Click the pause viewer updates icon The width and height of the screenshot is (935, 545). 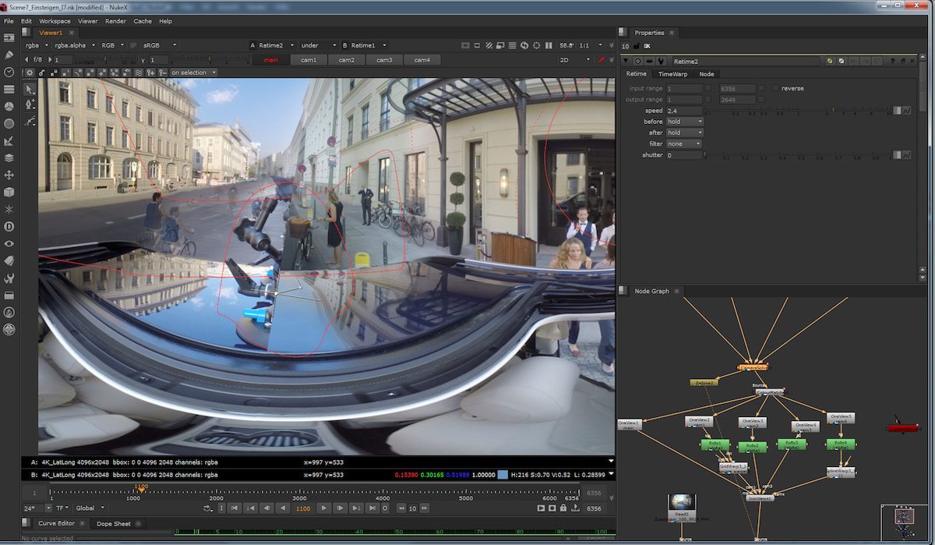pos(549,45)
